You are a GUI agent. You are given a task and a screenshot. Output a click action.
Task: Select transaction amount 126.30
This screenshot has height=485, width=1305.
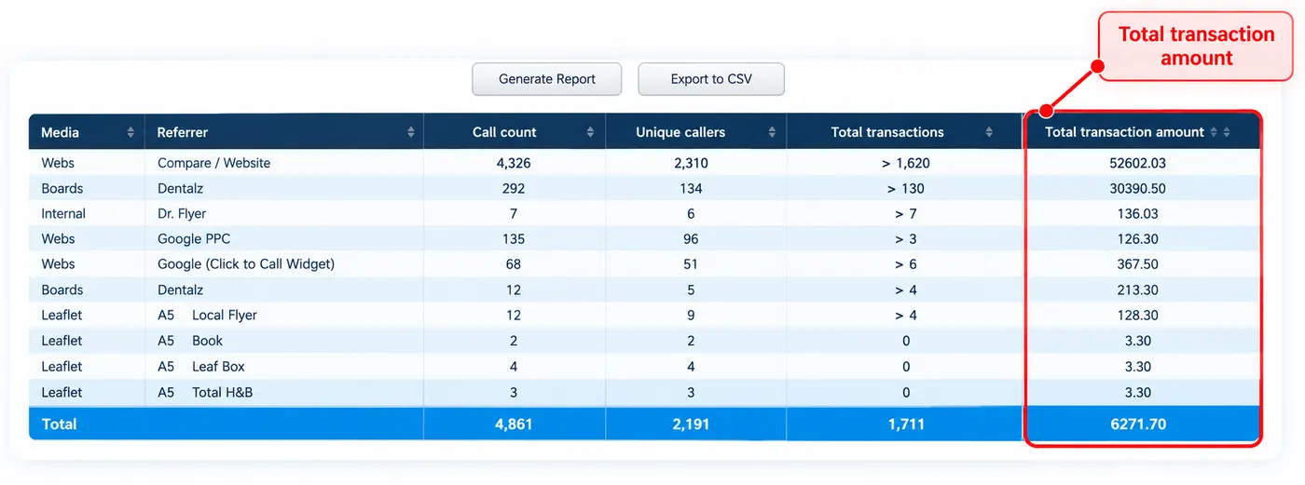coord(1137,239)
